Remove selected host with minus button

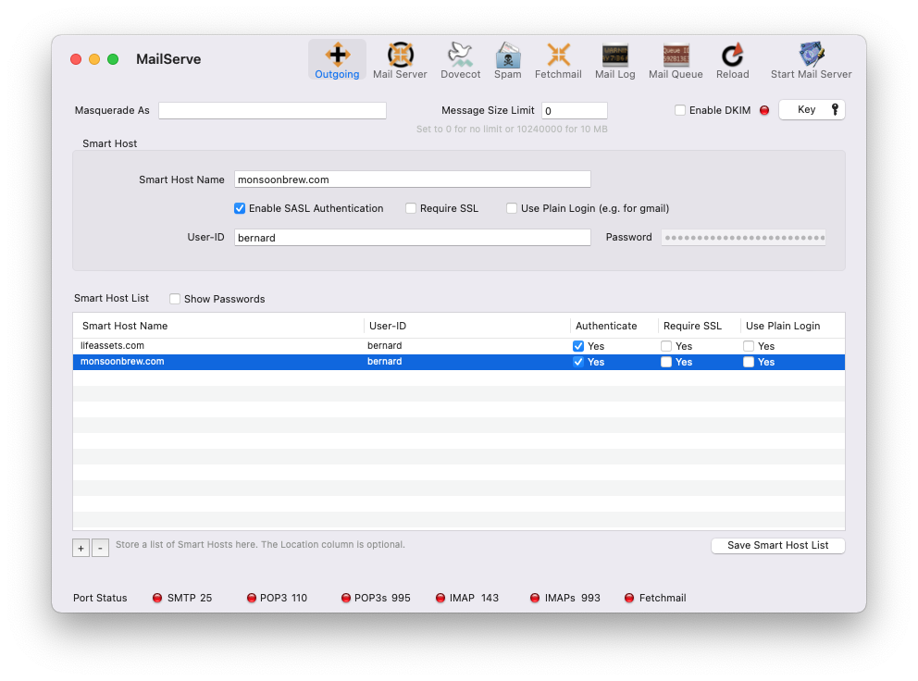(x=100, y=548)
